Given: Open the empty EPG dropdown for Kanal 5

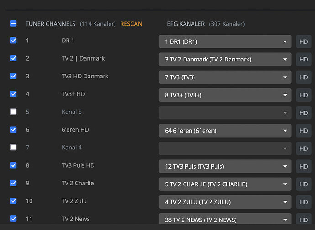Looking at the screenshot, I should coord(225,113).
